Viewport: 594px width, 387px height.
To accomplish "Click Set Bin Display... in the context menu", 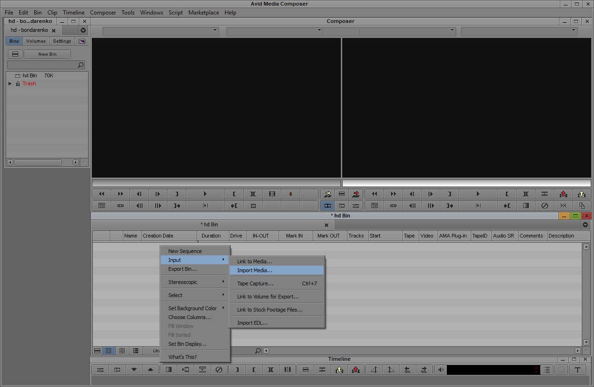I will click(x=195, y=344).
